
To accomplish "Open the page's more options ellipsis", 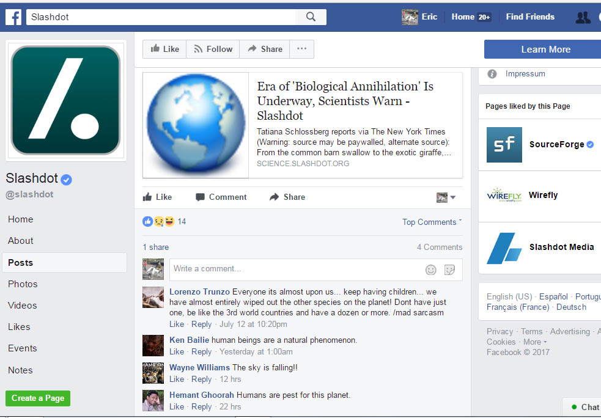I will [301, 49].
